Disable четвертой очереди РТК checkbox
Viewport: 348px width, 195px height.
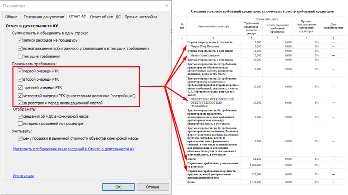tap(20, 96)
